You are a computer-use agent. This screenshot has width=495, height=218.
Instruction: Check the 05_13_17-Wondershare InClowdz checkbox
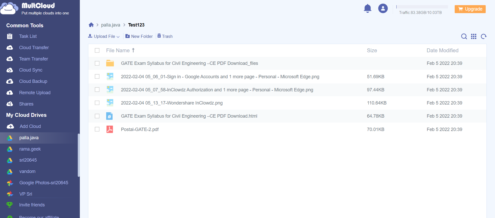click(x=97, y=103)
